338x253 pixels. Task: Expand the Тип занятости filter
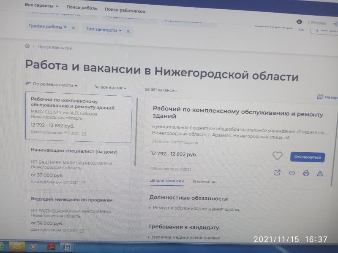pyautogui.click(x=104, y=30)
